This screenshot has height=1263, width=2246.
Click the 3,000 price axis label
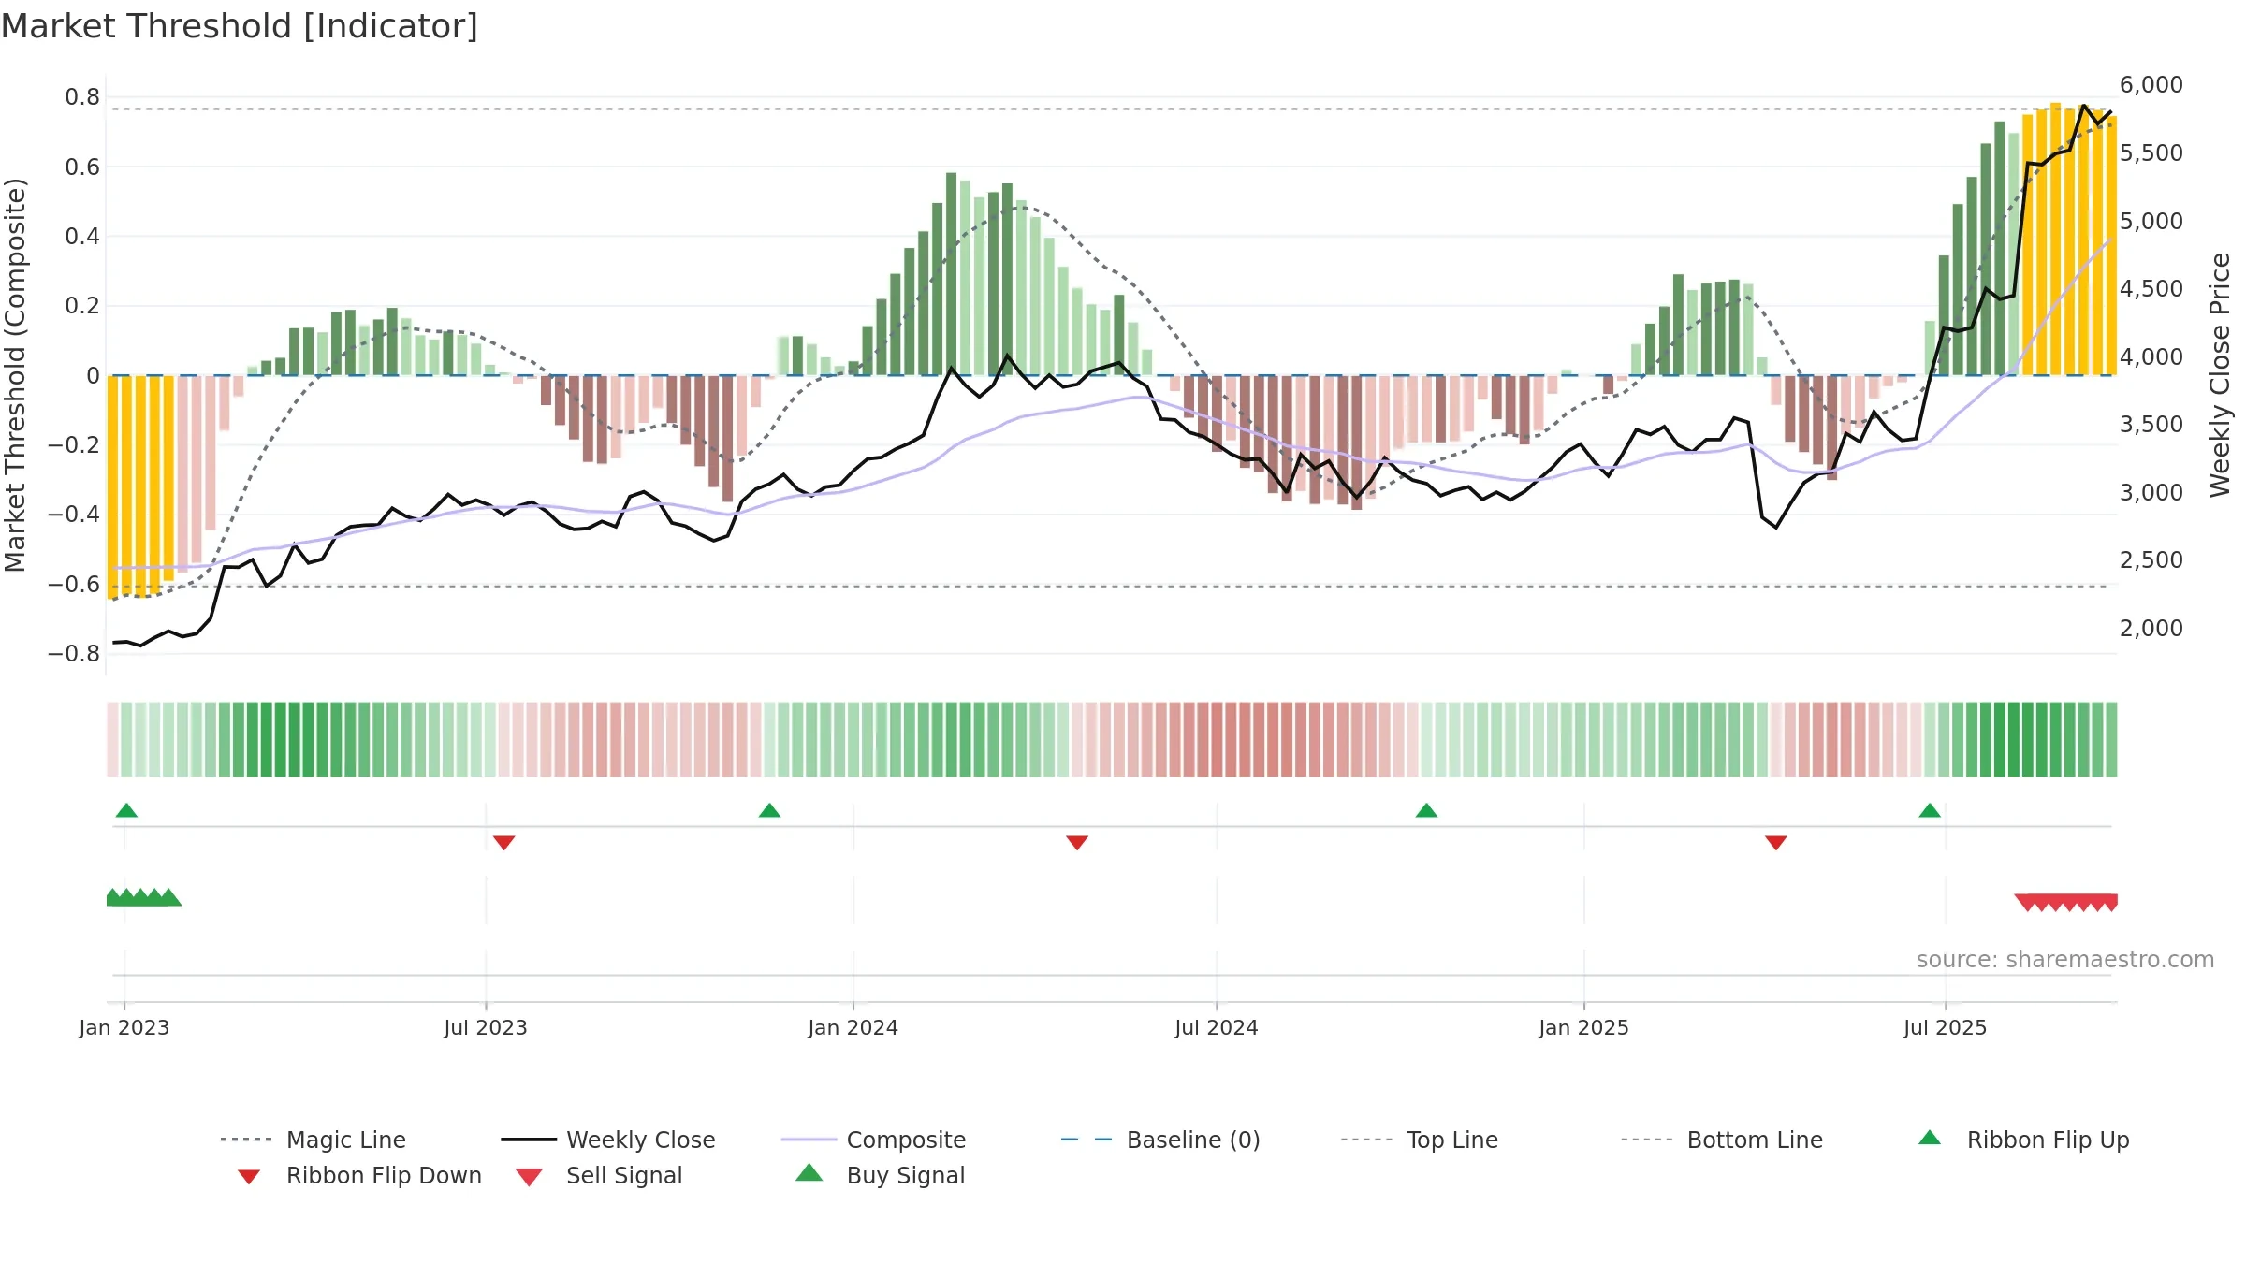pyautogui.click(x=2151, y=492)
